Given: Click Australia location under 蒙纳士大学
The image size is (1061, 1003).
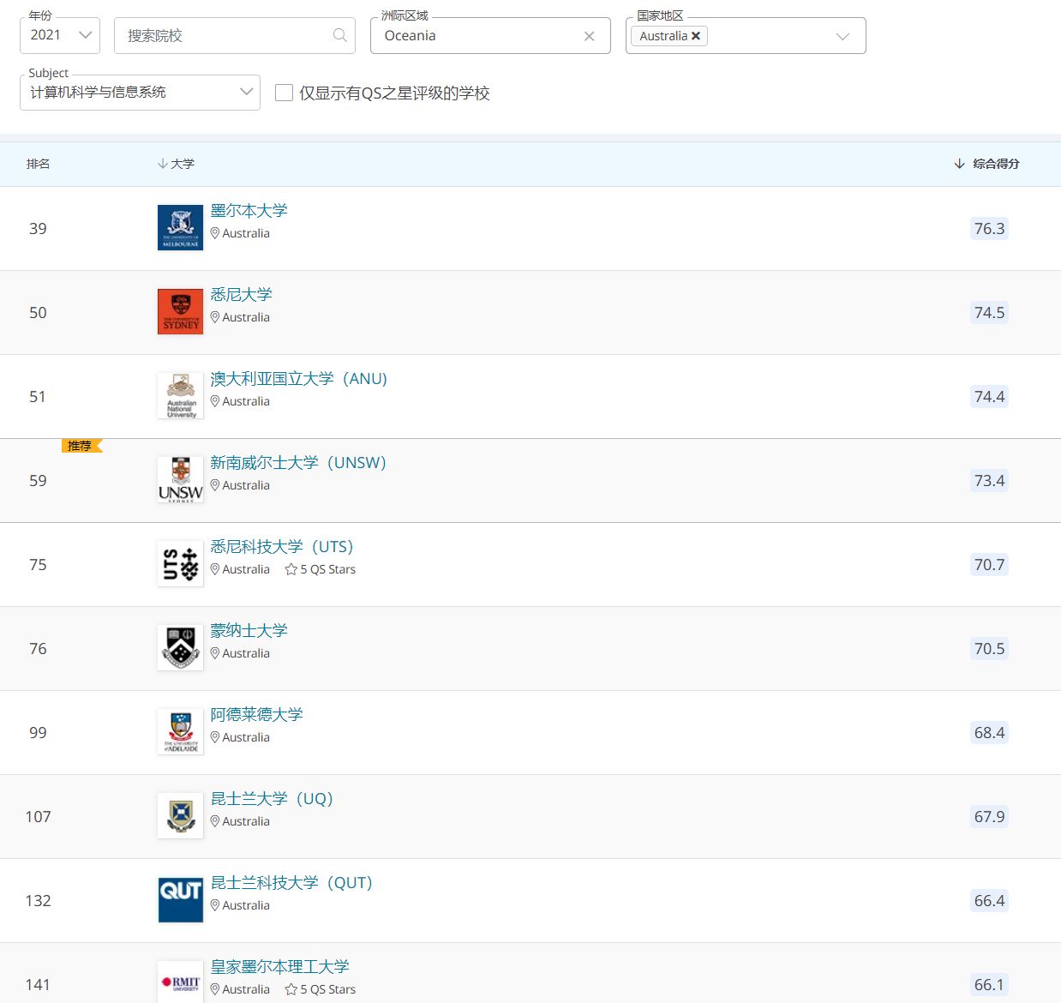Looking at the screenshot, I should [x=240, y=653].
